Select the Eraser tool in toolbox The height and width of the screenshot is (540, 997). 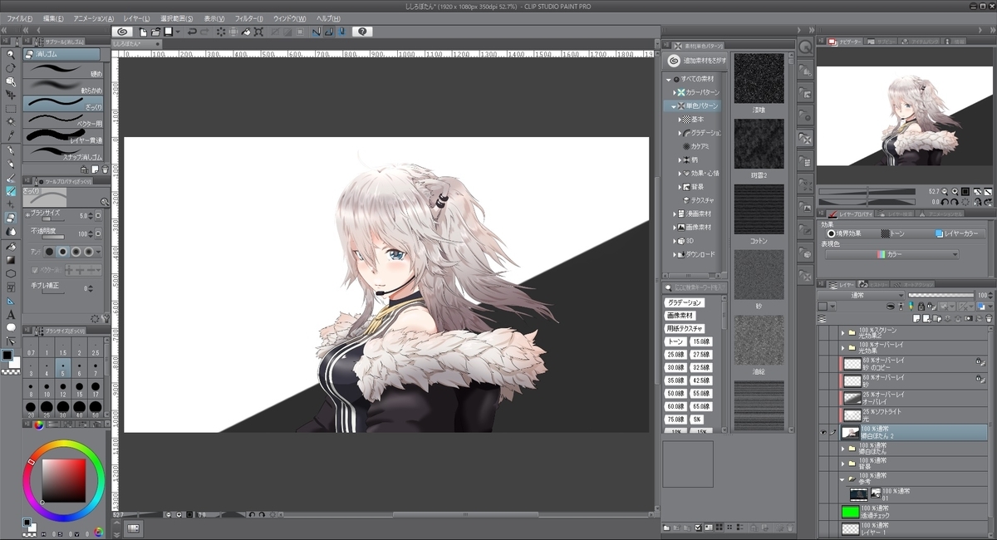(11, 218)
